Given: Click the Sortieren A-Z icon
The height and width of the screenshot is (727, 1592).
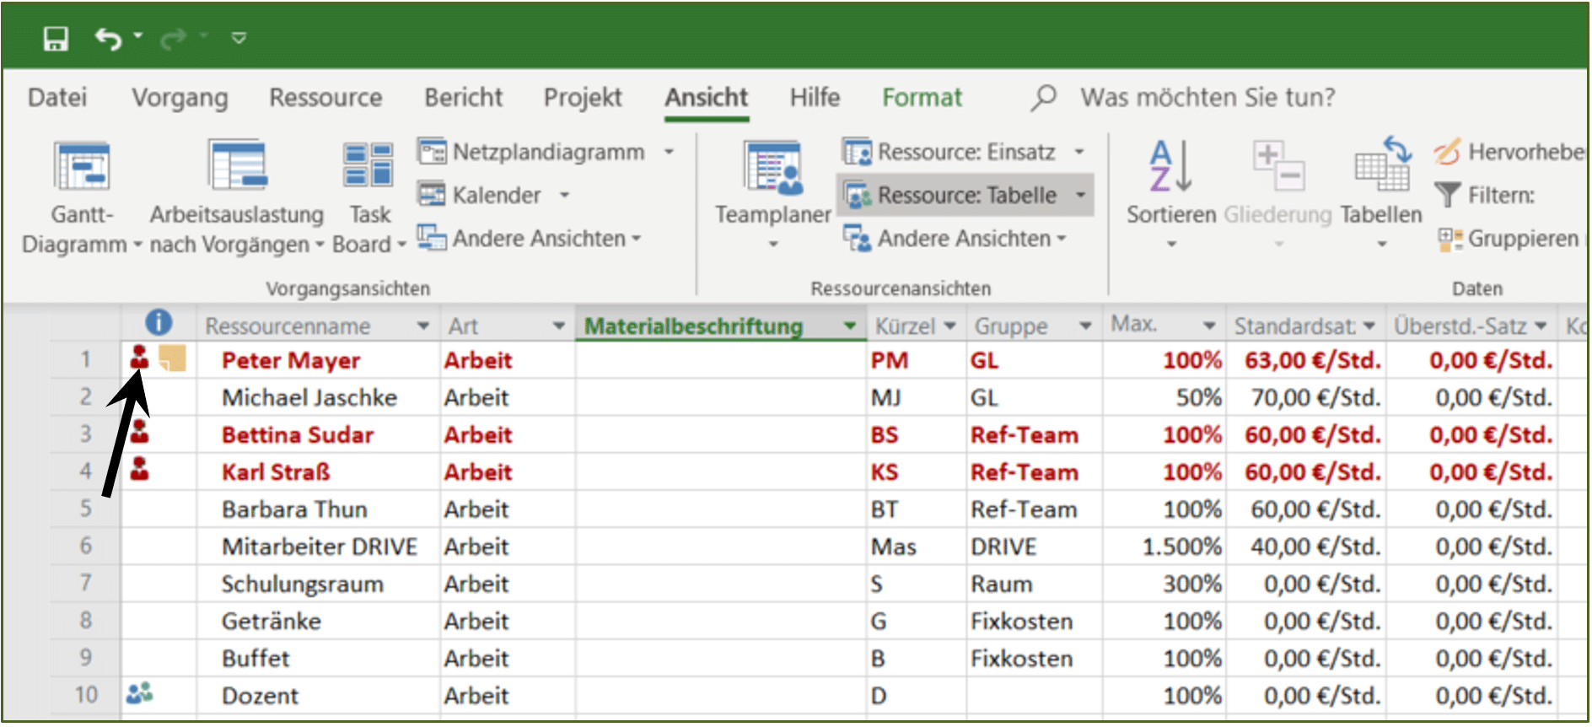Looking at the screenshot, I should 1171,165.
